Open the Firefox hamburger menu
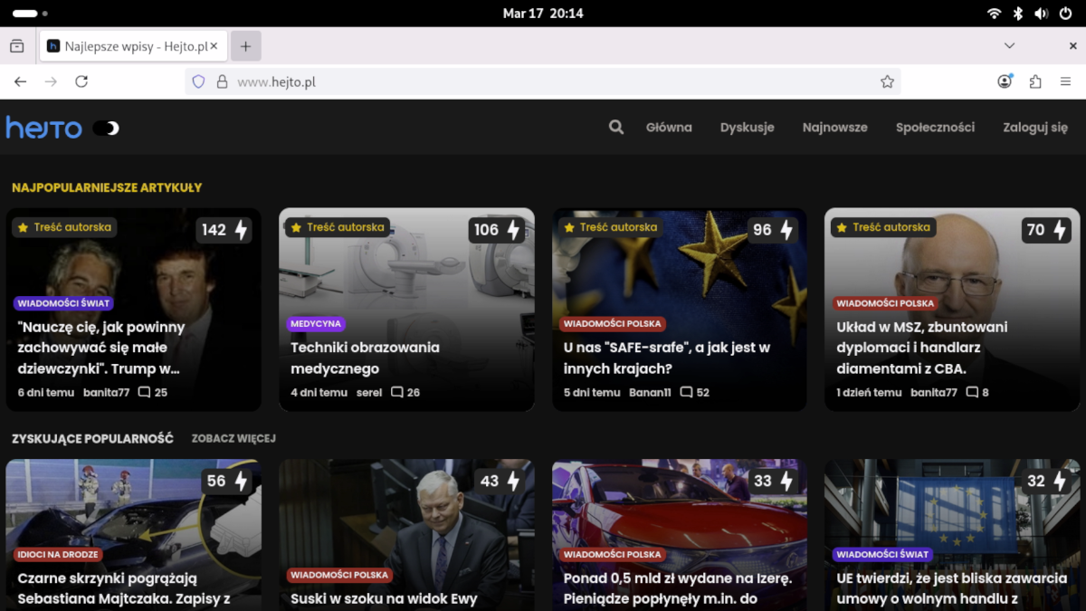 [x=1065, y=81]
